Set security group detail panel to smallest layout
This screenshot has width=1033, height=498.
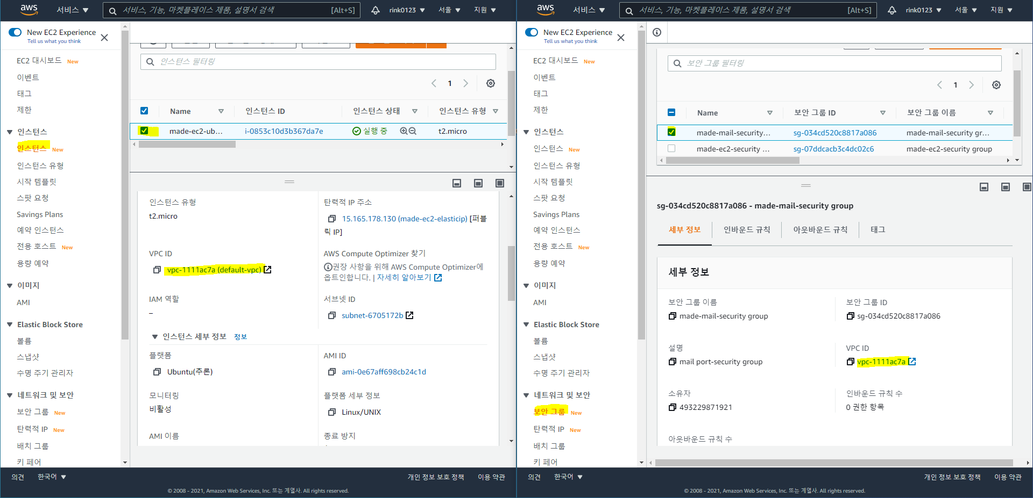(984, 187)
